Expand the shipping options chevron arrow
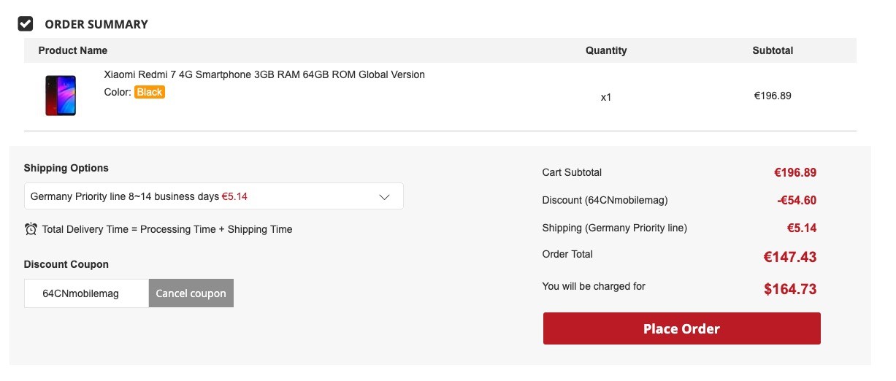The height and width of the screenshot is (381, 896). pyautogui.click(x=385, y=196)
